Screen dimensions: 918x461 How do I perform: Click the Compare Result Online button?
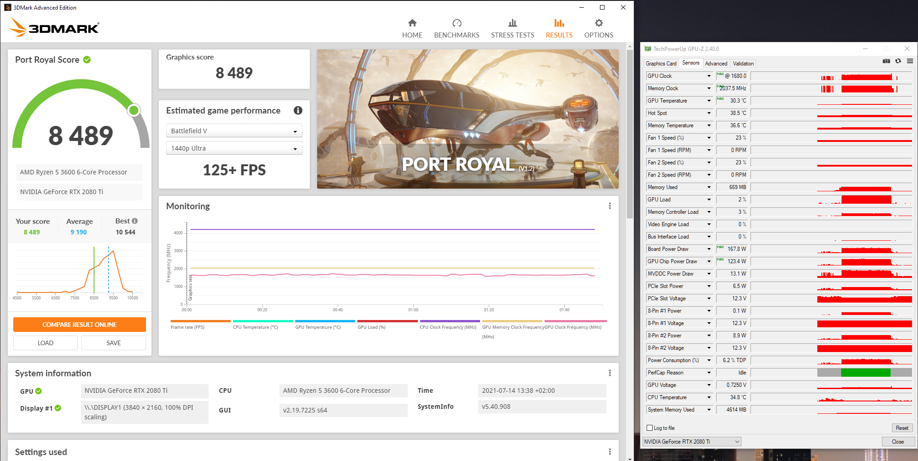coord(79,324)
